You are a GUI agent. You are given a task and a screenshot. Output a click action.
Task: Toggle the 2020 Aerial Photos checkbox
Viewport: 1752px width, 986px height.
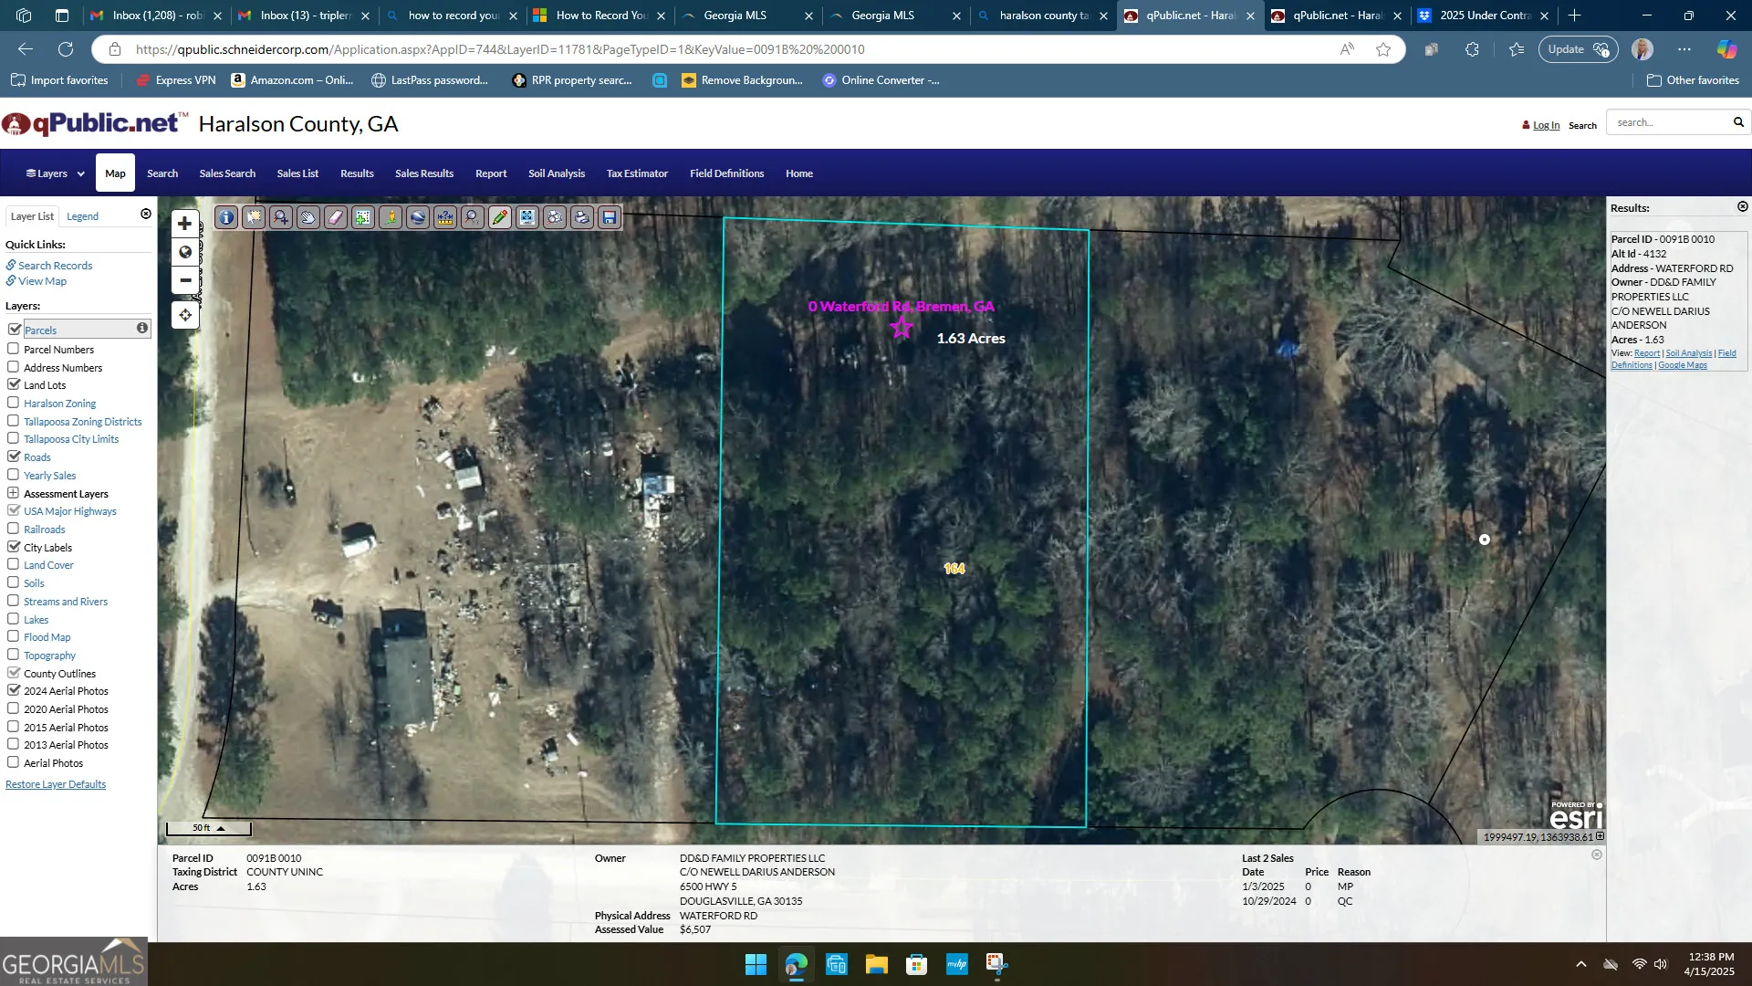14,708
